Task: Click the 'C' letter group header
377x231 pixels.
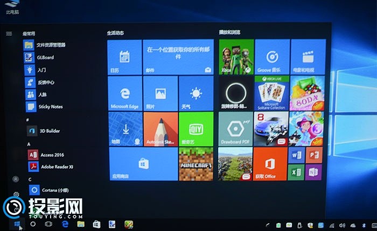Action: click(30, 179)
